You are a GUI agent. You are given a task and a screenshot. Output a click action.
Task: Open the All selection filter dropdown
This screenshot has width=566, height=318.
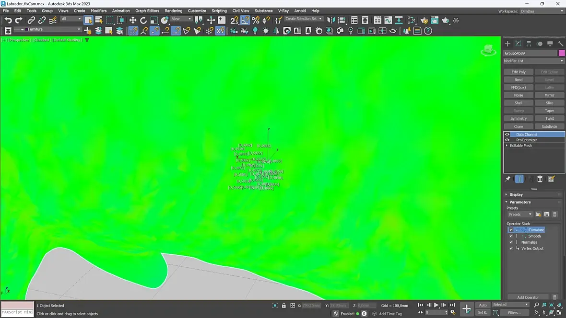coord(71,19)
